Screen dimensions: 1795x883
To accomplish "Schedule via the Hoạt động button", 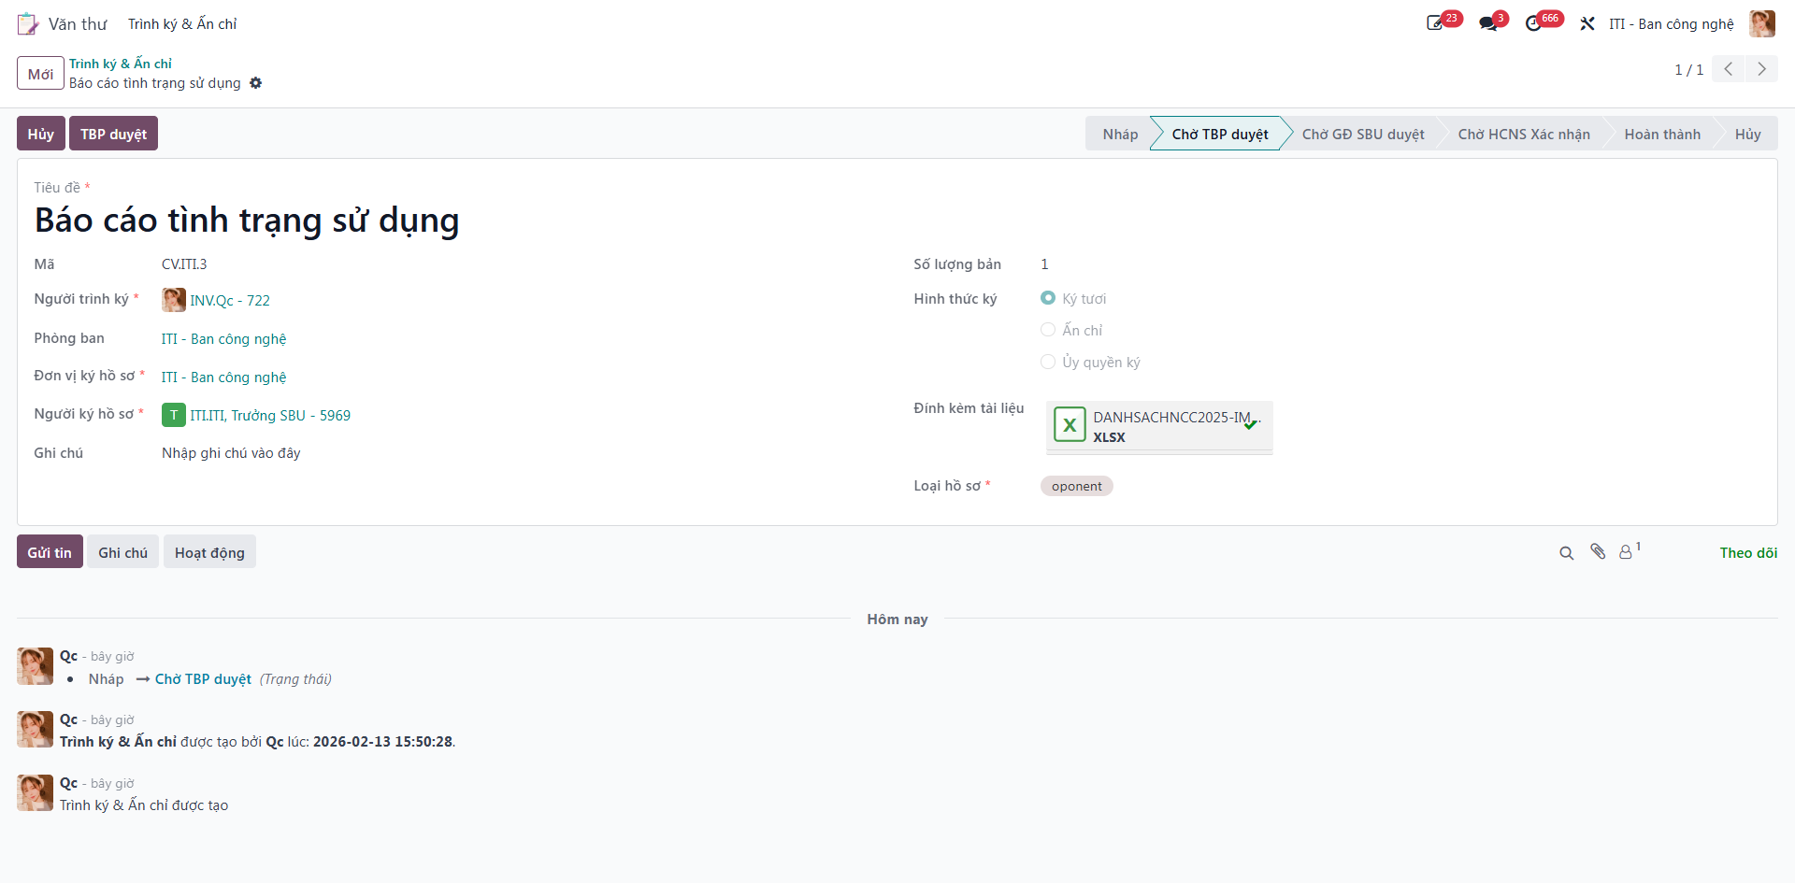I will [x=209, y=552].
